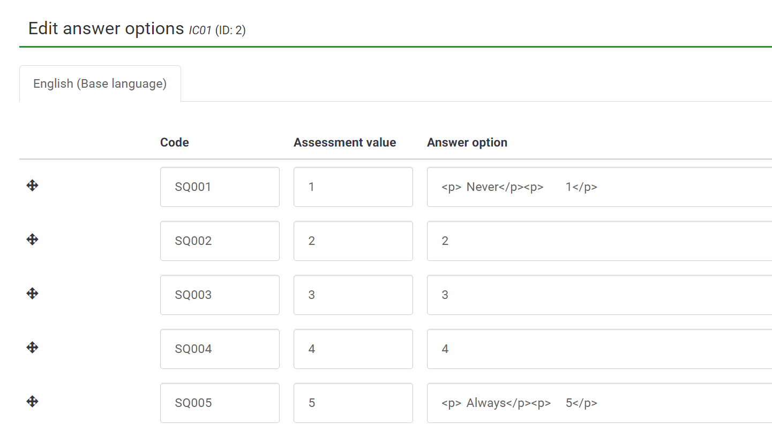
Task: Select the reorder handle for SQ003
Action: click(32, 293)
